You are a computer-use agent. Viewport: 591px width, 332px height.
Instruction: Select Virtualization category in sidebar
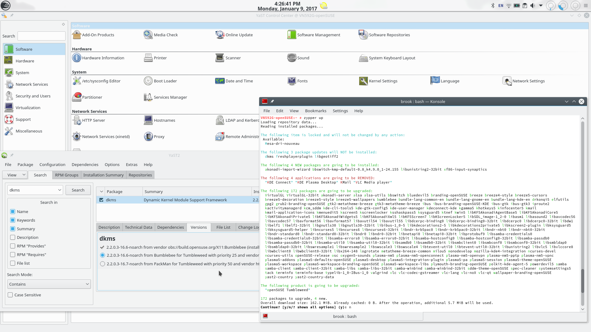34,108
